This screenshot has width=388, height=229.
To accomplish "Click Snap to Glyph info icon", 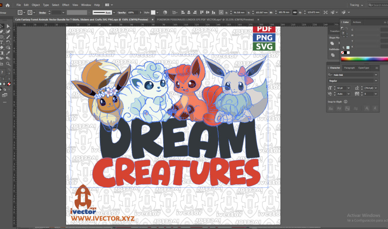I will click(346, 101).
